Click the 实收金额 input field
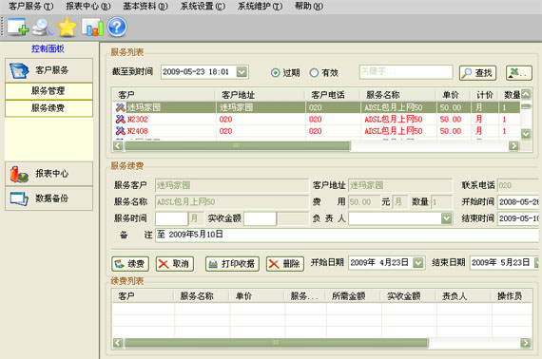 [260, 218]
